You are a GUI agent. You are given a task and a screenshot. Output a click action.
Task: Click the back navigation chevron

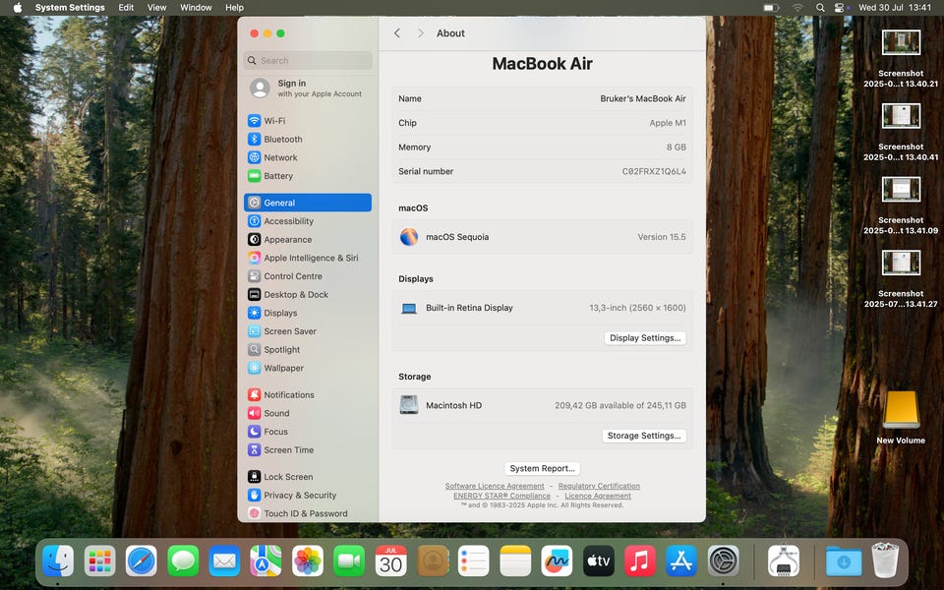[x=397, y=33]
